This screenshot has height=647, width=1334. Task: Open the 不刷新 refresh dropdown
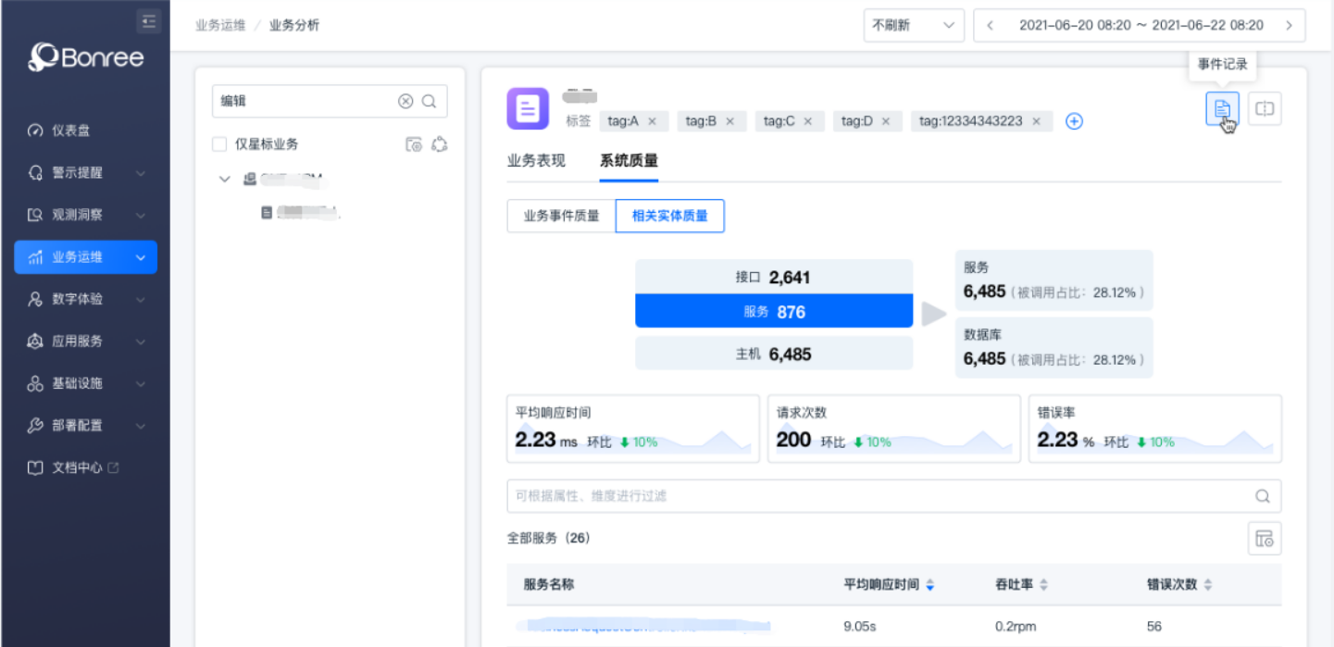[913, 26]
